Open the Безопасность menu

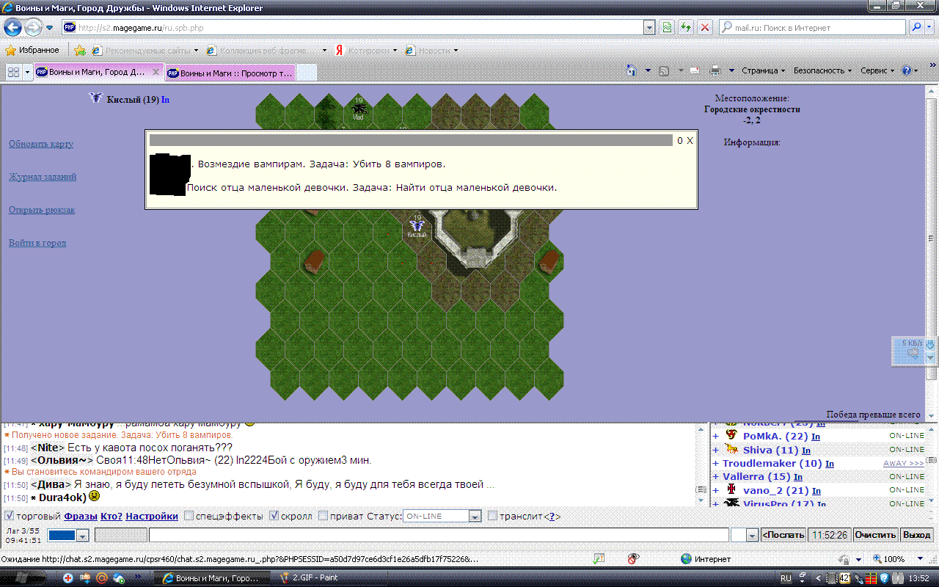coord(822,71)
